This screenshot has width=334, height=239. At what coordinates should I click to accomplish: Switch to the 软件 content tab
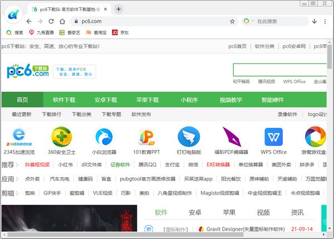[x=161, y=212]
